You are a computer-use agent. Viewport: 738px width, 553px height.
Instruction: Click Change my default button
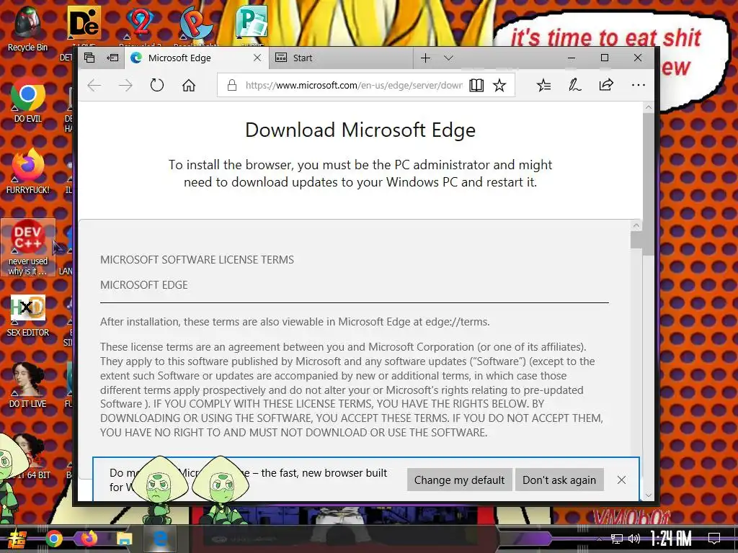click(x=459, y=480)
